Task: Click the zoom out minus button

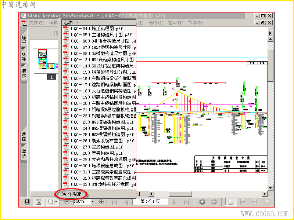Action: pos(67,202)
